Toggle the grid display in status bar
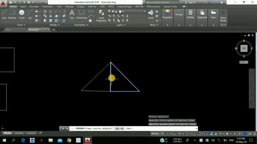Viewport: 257px width, 144px height. coord(163,134)
